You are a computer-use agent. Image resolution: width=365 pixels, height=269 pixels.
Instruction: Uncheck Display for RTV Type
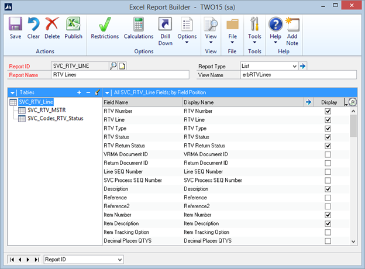coord(328,129)
